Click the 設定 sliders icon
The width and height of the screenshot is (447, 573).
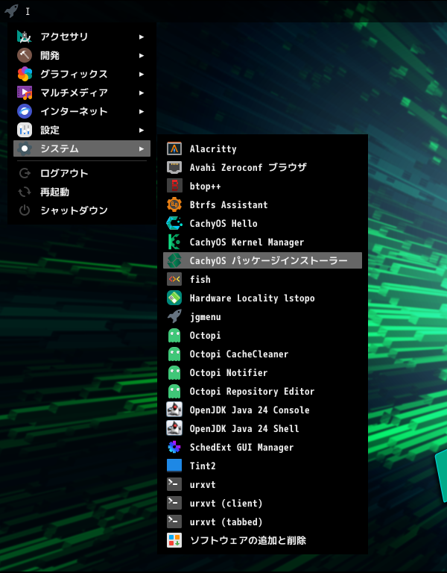pyautogui.click(x=25, y=130)
